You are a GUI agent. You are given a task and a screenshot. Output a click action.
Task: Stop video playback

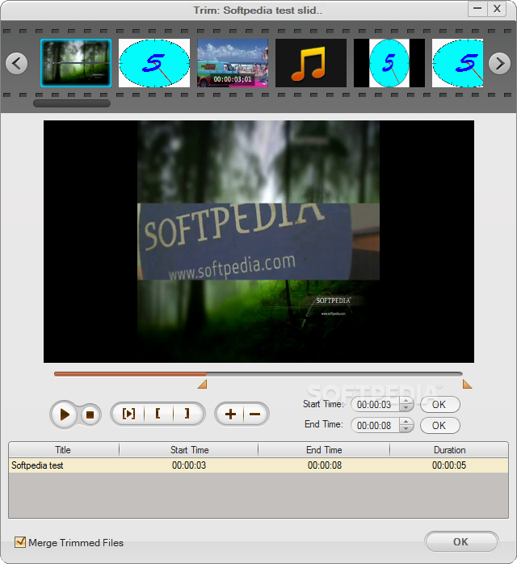(90, 415)
